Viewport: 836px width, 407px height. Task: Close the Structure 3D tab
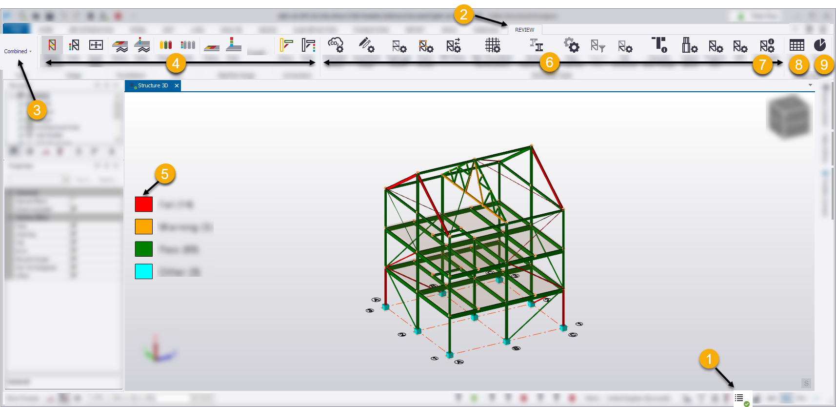click(x=177, y=86)
